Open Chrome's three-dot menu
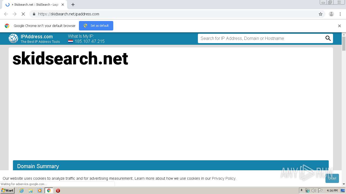Screen dimensions: 346x194 (x=340, y=14)
